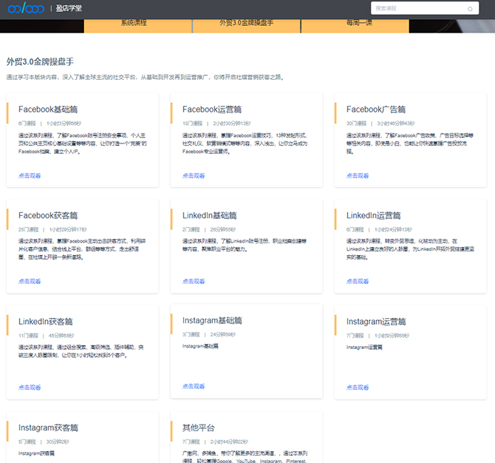495x463 pixels.
Task: Watch the Facebook基础篇 course via 点击观看
Action: pyautogui.click(x=30, y=176)
